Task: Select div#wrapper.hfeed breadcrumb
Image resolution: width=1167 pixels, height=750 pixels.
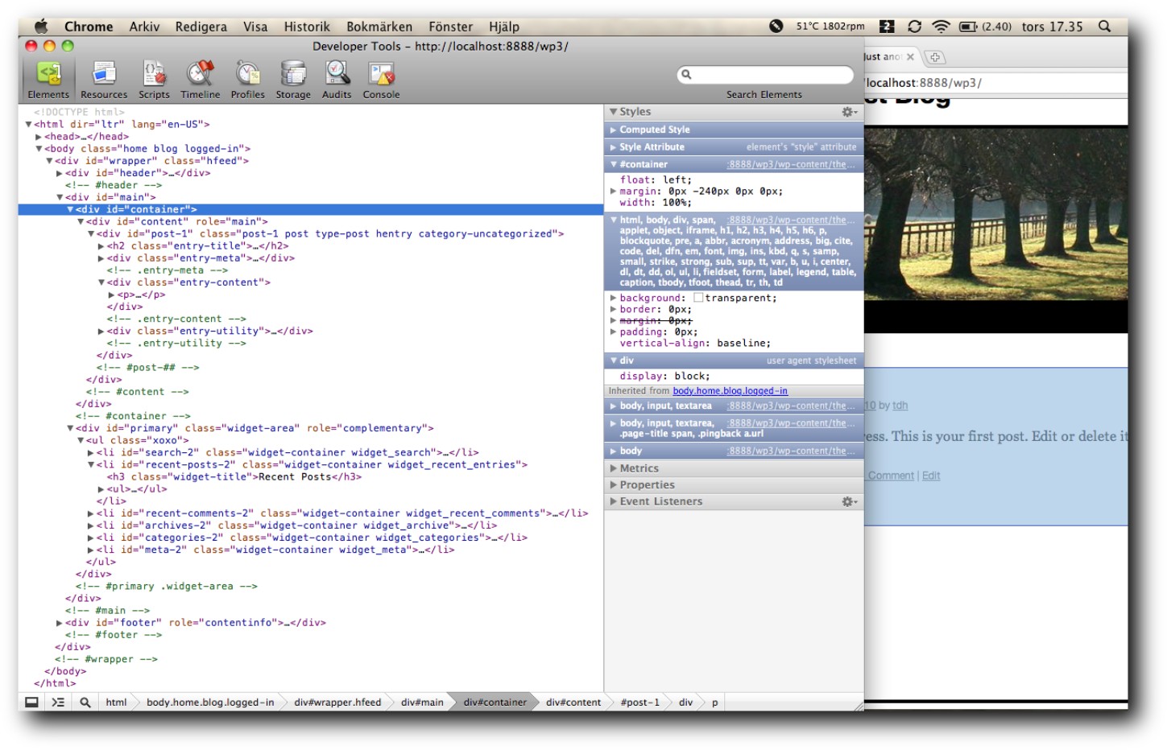Action: [x=337, y=703]
